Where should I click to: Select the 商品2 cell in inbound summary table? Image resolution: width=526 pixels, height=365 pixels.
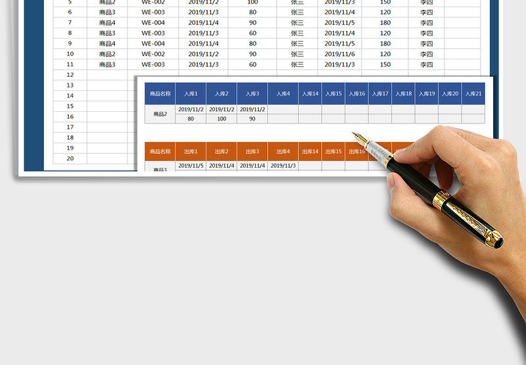pos(160,114)
